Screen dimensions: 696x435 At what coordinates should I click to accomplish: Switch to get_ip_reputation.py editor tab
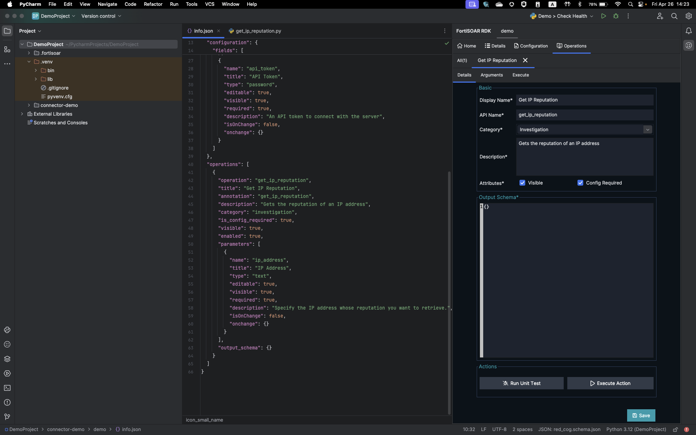point(258,31)
